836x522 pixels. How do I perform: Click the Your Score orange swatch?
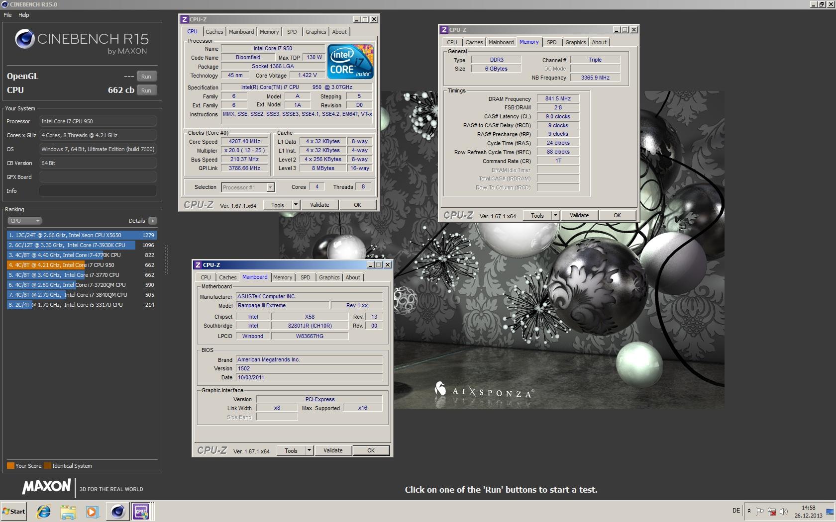(10, 466)
